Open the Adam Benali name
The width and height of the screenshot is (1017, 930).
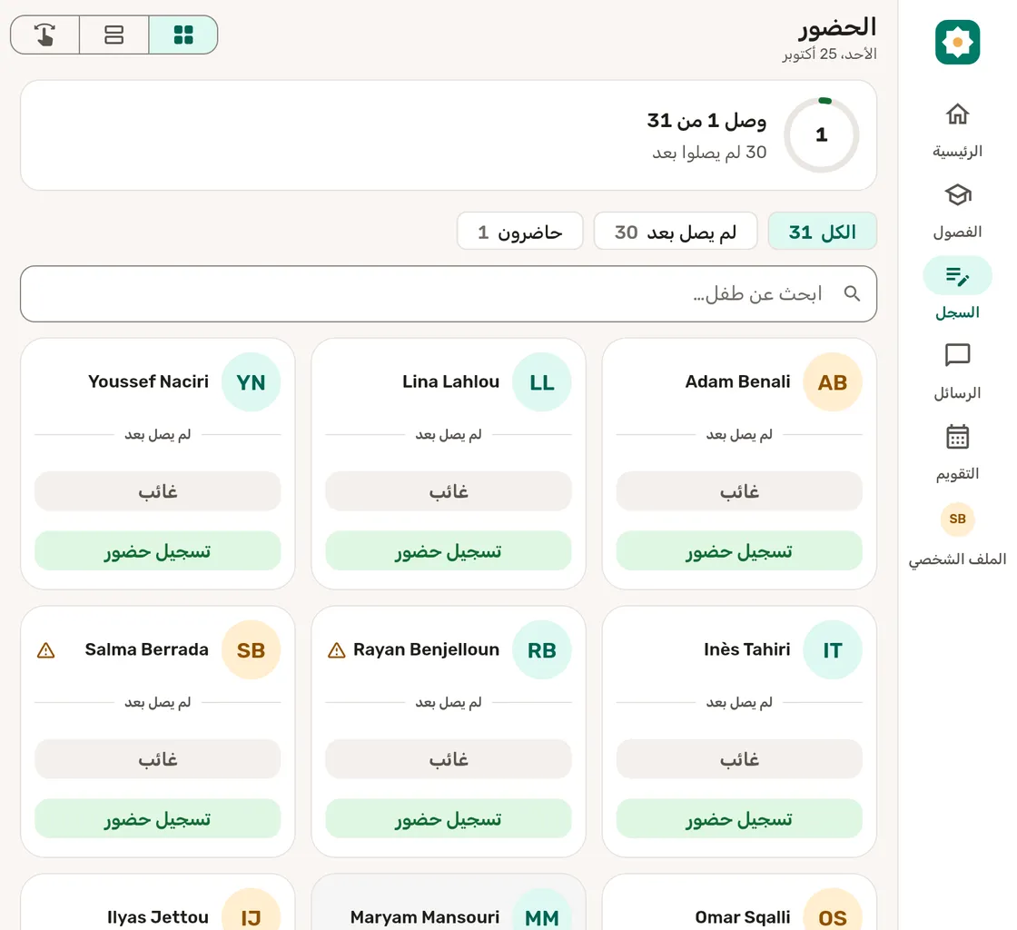coord(738,381)
